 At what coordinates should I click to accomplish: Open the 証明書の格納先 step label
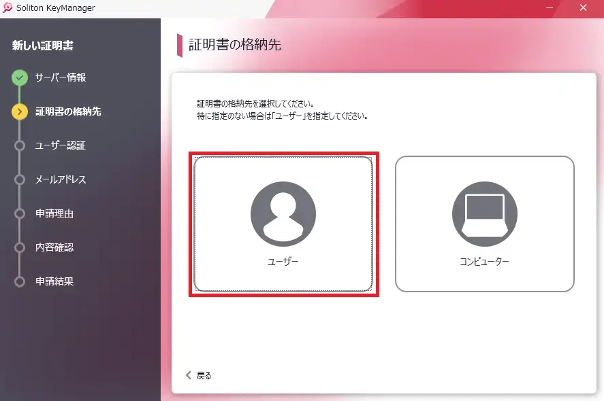(68, 111)
